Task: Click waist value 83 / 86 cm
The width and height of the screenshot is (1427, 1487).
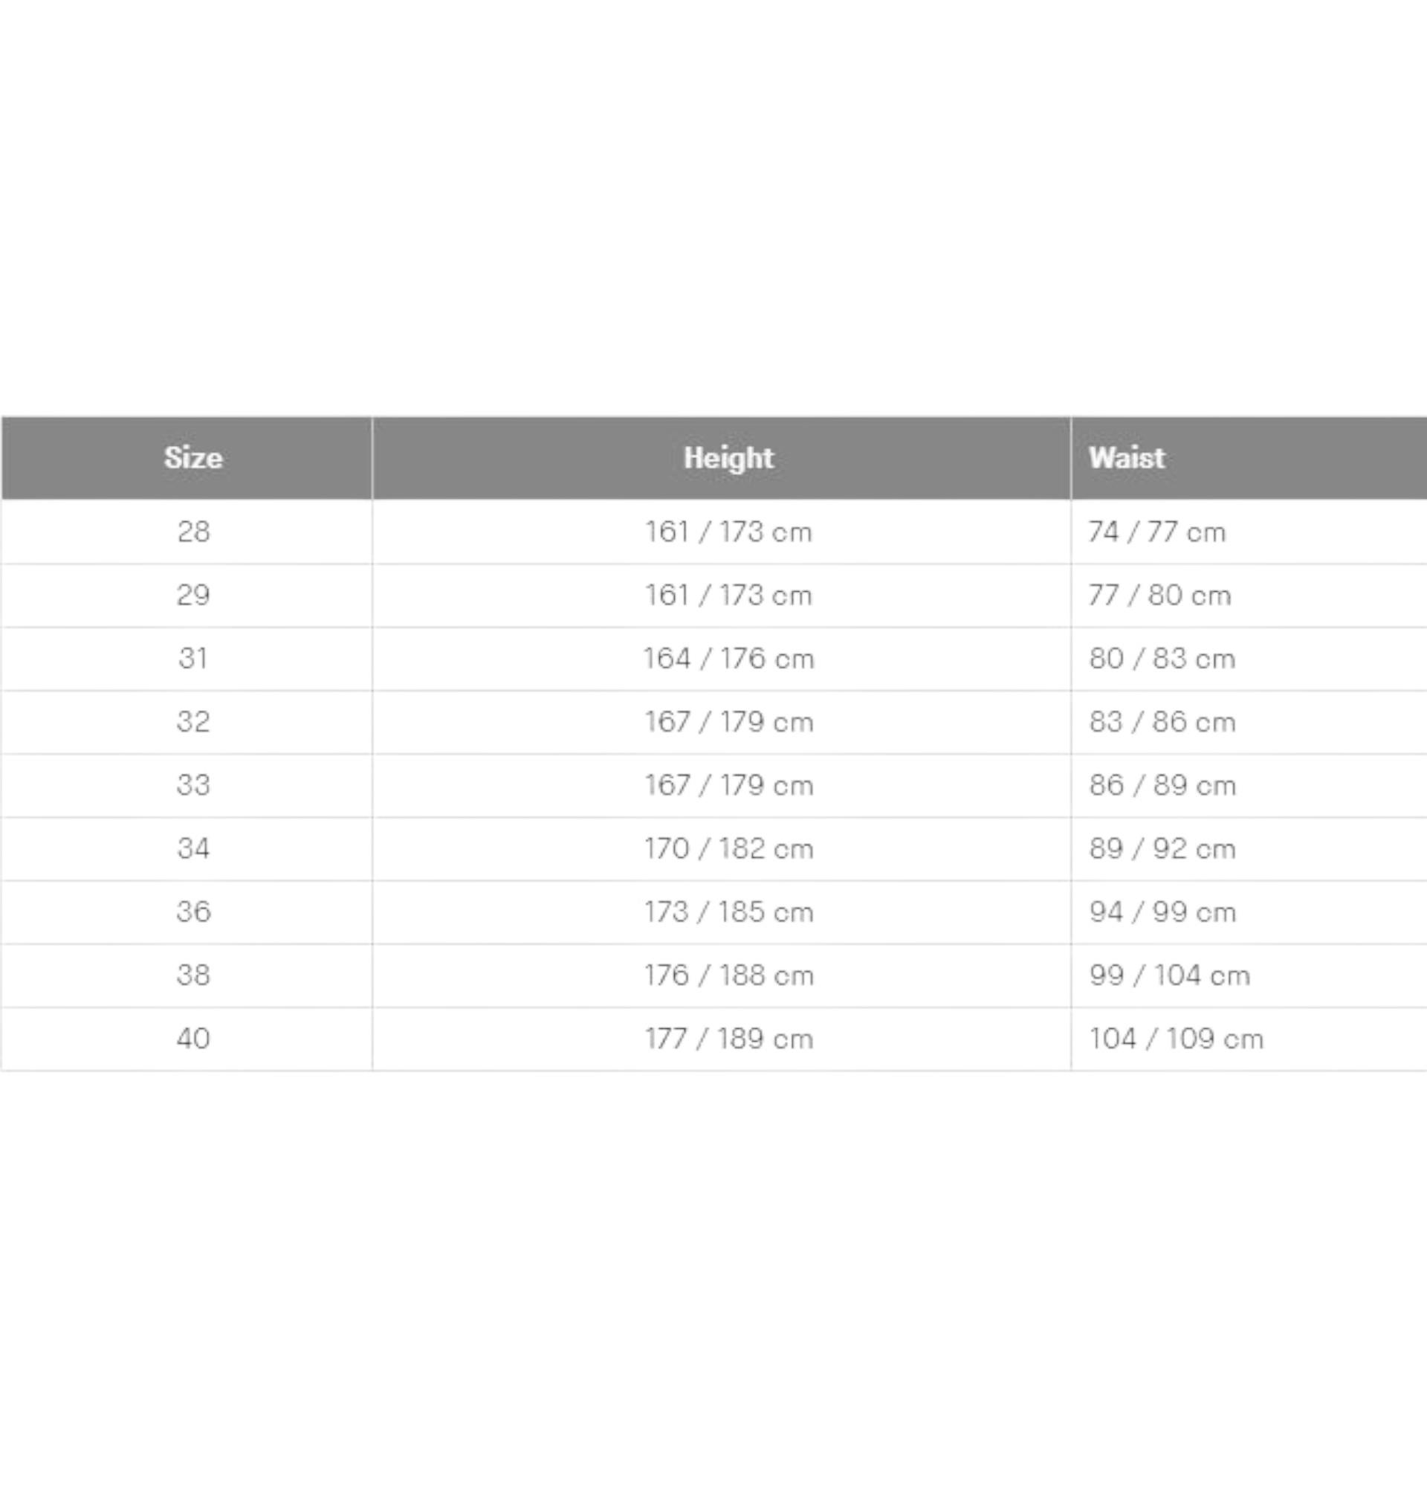Action: 1162,721
